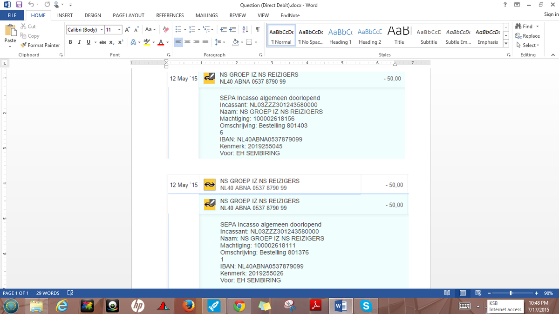The width and height of the screenshot is (559, 314).
Task: Click Sign in link
Action: [x=551, y=15]
